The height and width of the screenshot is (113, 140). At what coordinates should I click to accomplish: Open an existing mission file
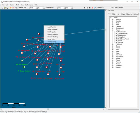(x=5, y=8)
